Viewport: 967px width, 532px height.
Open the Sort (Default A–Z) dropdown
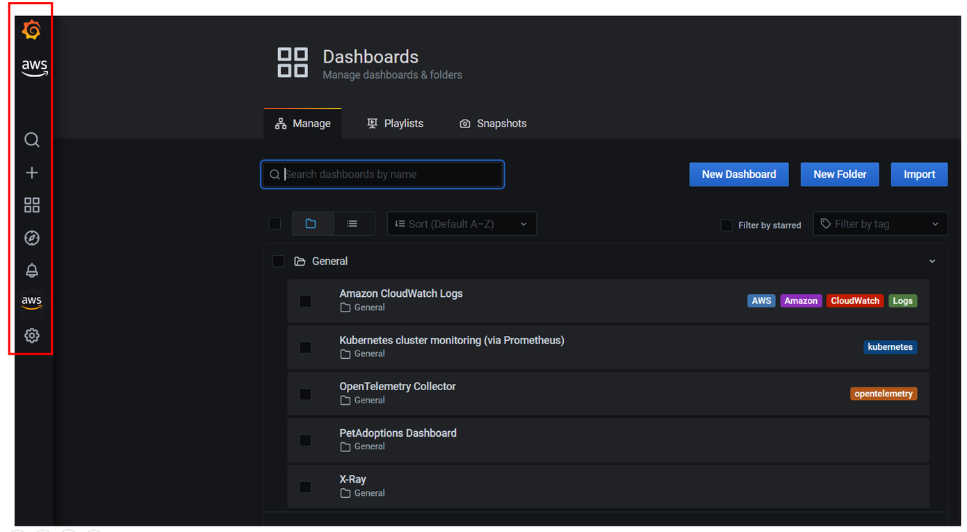(x=462, y=224)
